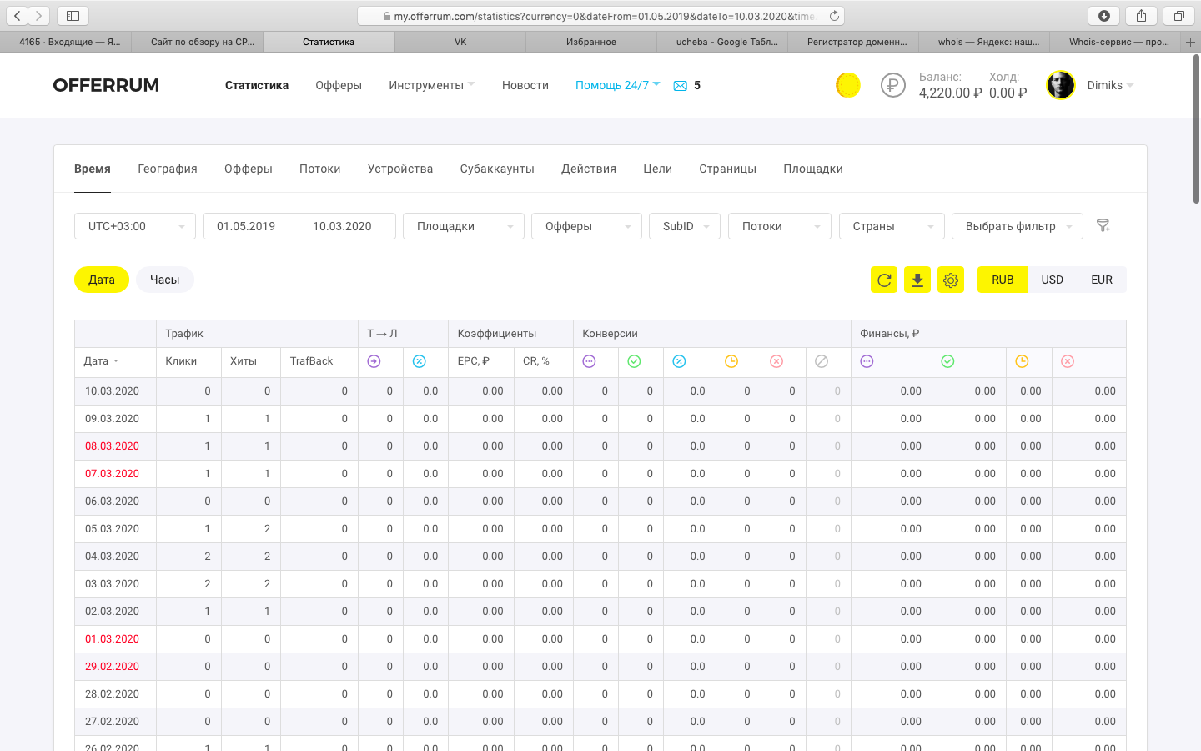Open Safari downloads icon
Image resolution: width=1201 pixels, height=751 pixels.
(1104, 16)
